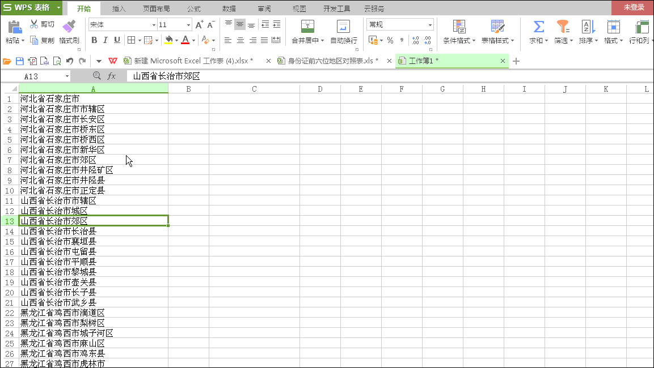Click the 未登录 login button
654x368 pixels.
coord(634,7)
